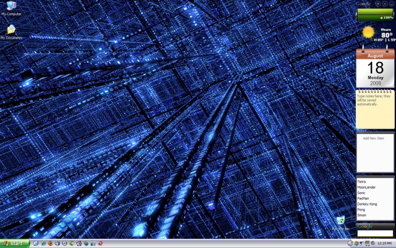Show desktop from Quick Launch bar
This screenshot has width=396, height=248.
click(x=36, y=243)
